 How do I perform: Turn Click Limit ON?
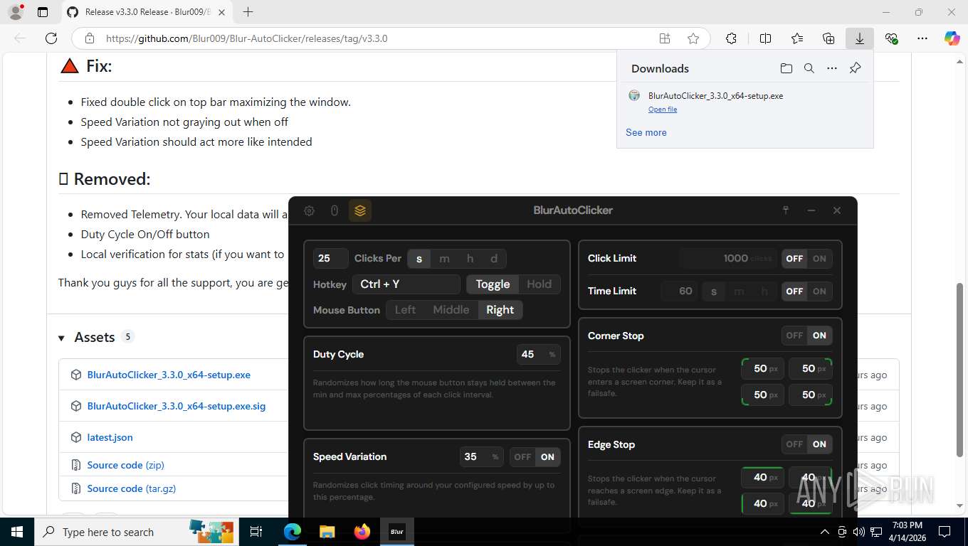[819, 259]
